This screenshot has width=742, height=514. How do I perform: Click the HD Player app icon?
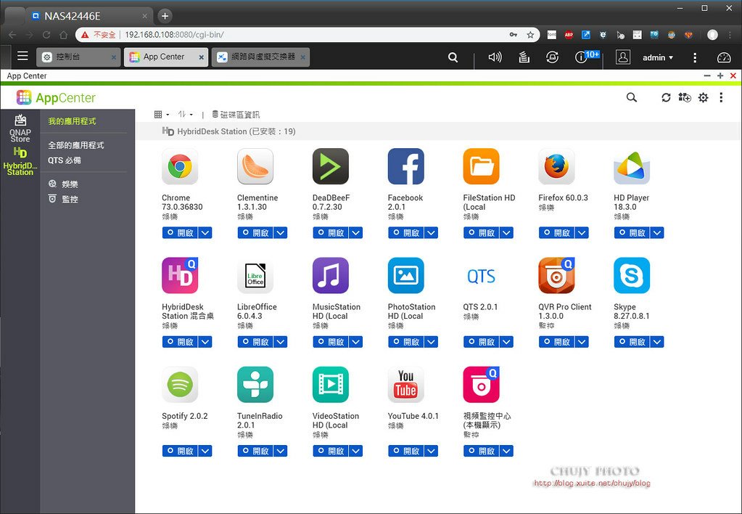click(x=631, y=166)
